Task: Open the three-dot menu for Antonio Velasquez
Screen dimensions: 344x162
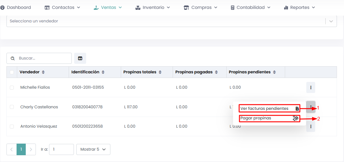Action: pyautogui.click(x=311, y=126)
